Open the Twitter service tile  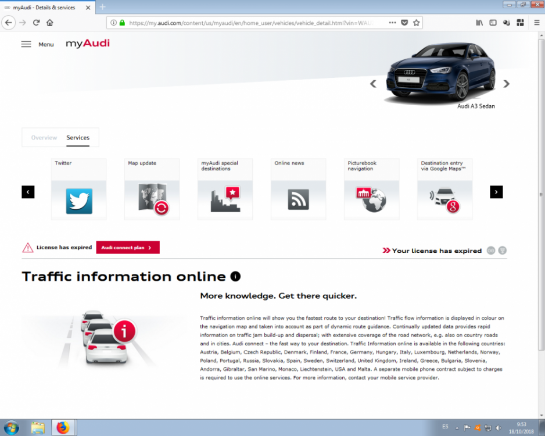(x=79, y=189)
